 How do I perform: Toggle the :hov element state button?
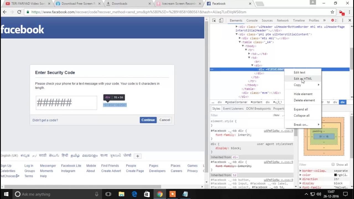tap(276, 115)
